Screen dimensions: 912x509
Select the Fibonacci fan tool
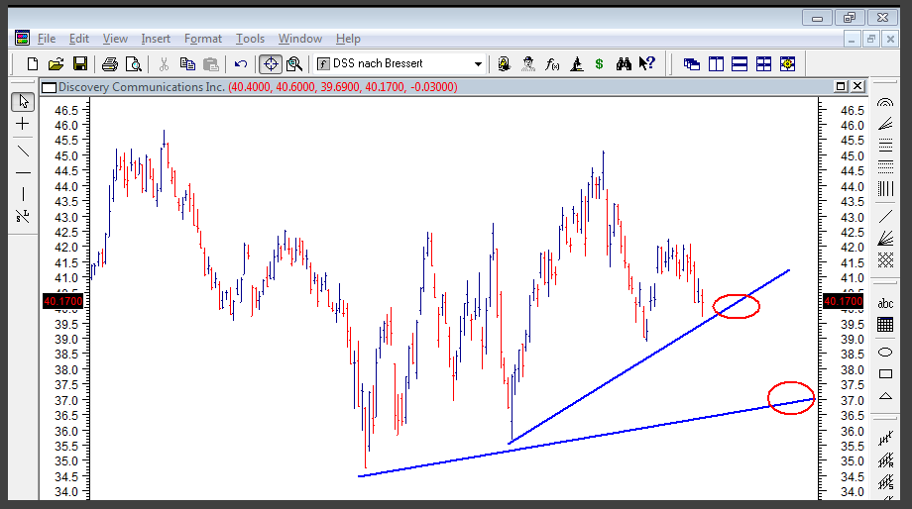point(885,124)
